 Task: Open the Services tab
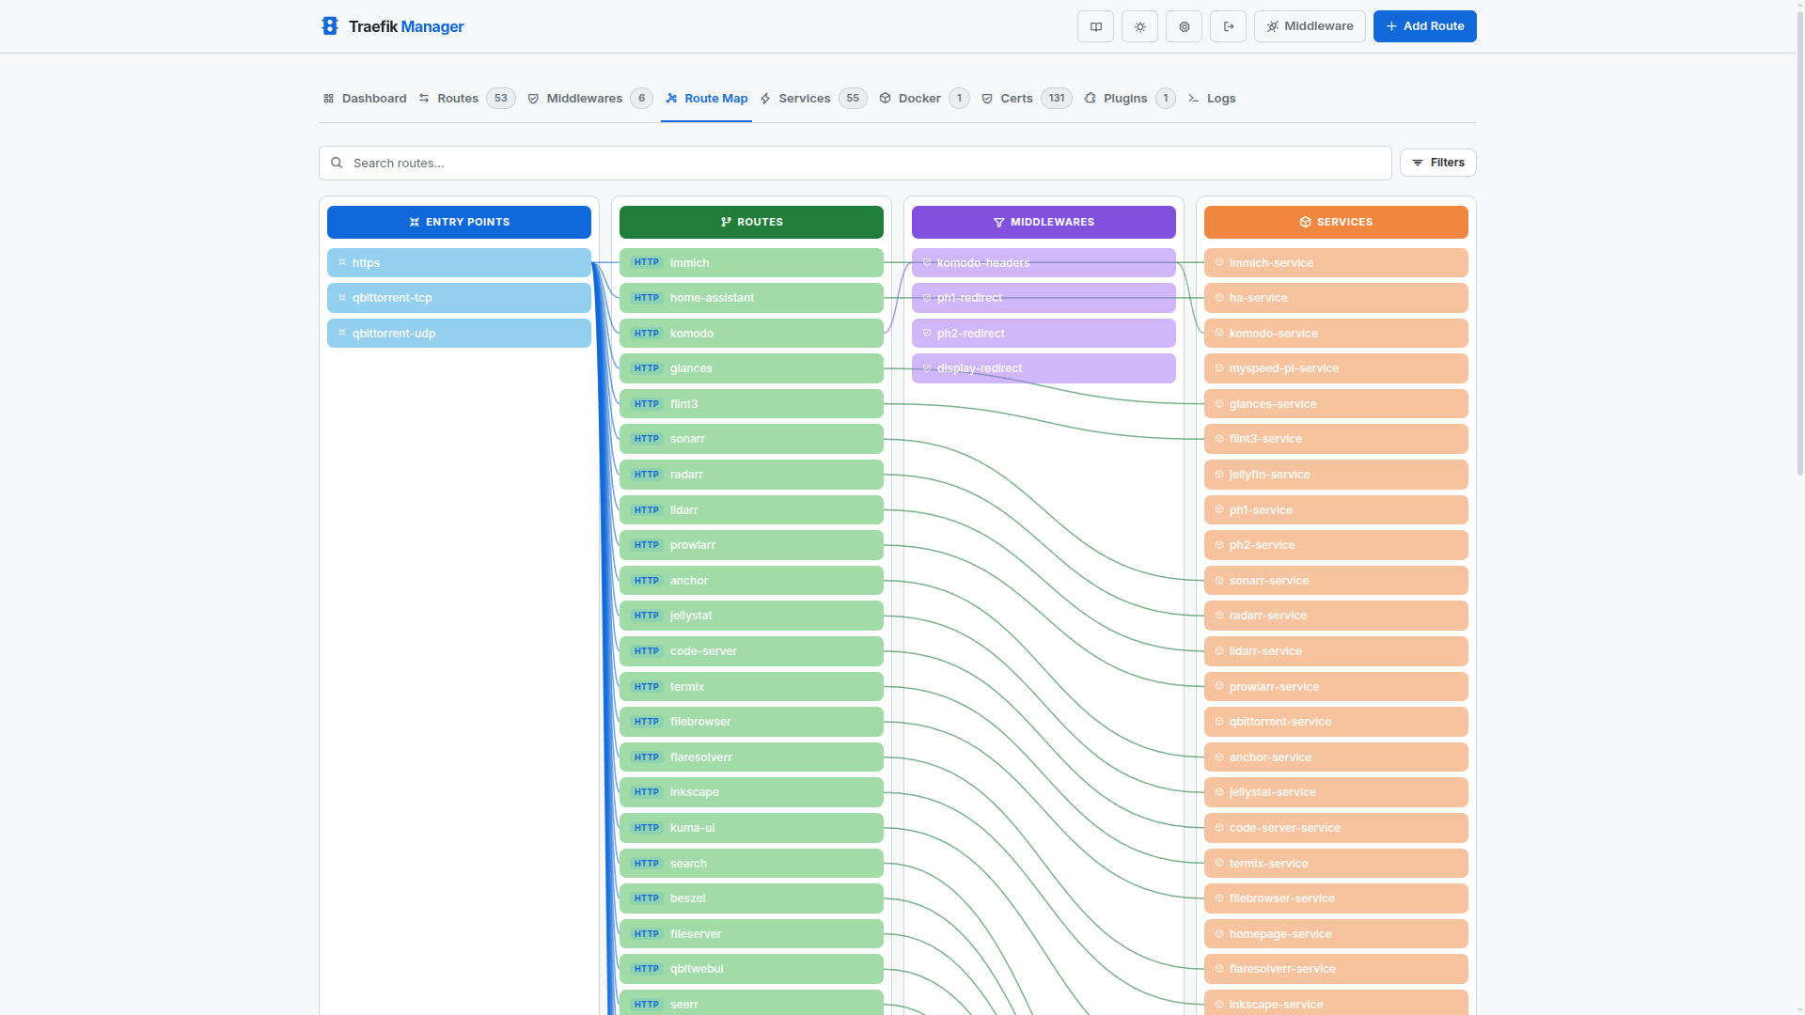point(804,99)
